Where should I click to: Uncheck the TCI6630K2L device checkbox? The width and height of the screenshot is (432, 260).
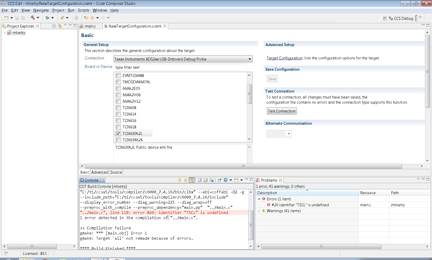click(118, 133)
